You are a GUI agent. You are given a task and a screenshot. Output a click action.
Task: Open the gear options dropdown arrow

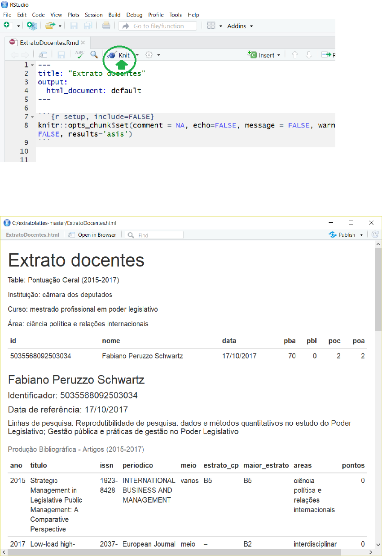click(158, 55)
